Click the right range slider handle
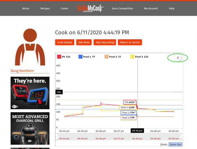This screenshot has width=197, height=149. tap(182, 137)
